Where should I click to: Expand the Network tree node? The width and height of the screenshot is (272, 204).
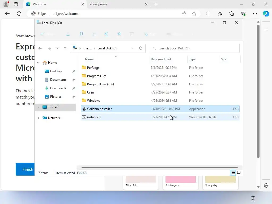point(39,118)
